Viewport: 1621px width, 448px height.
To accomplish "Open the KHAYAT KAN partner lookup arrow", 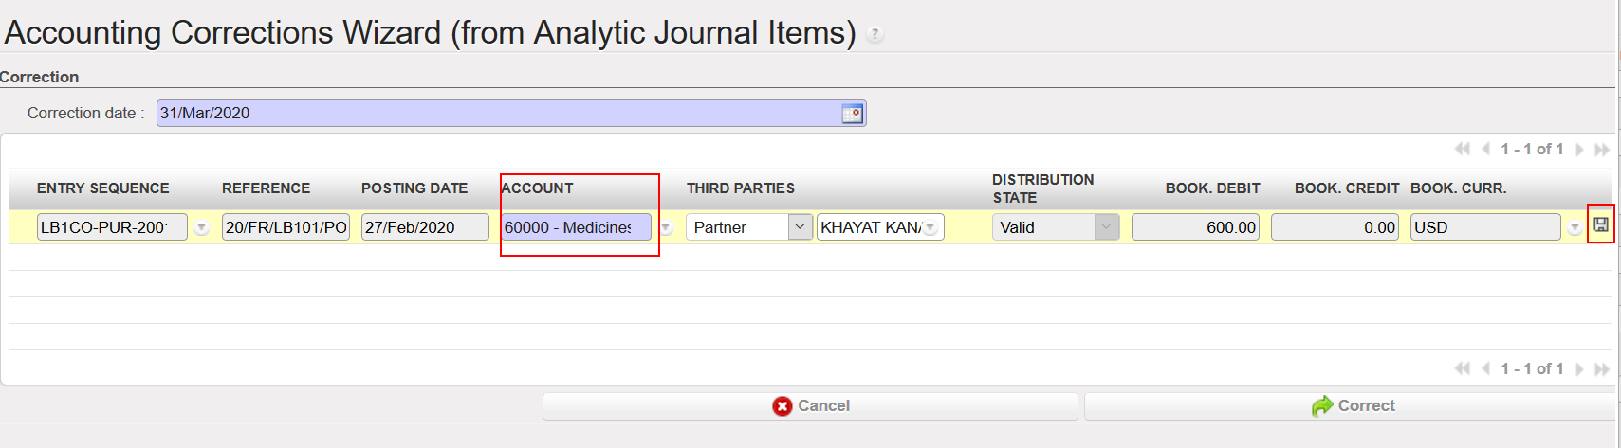I will [x=931, y=228].
